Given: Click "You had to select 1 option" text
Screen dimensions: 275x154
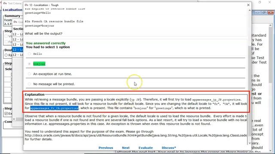Looking at the screenshot, I should (x=48, y=47).
